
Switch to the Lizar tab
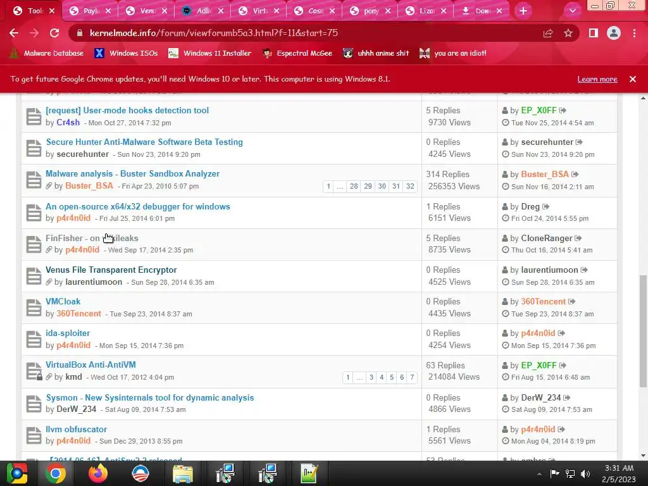[426, 11]
